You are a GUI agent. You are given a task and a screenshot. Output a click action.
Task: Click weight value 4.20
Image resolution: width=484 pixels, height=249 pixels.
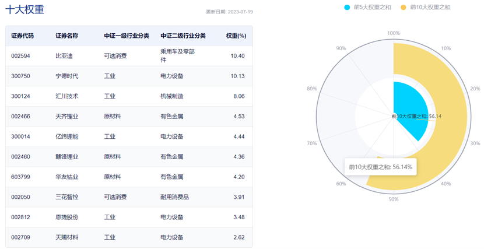239,177
